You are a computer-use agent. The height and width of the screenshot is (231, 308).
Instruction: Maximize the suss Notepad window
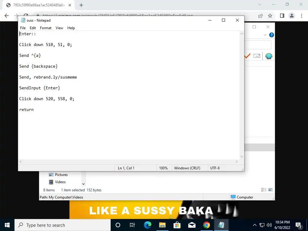[223, 20]
